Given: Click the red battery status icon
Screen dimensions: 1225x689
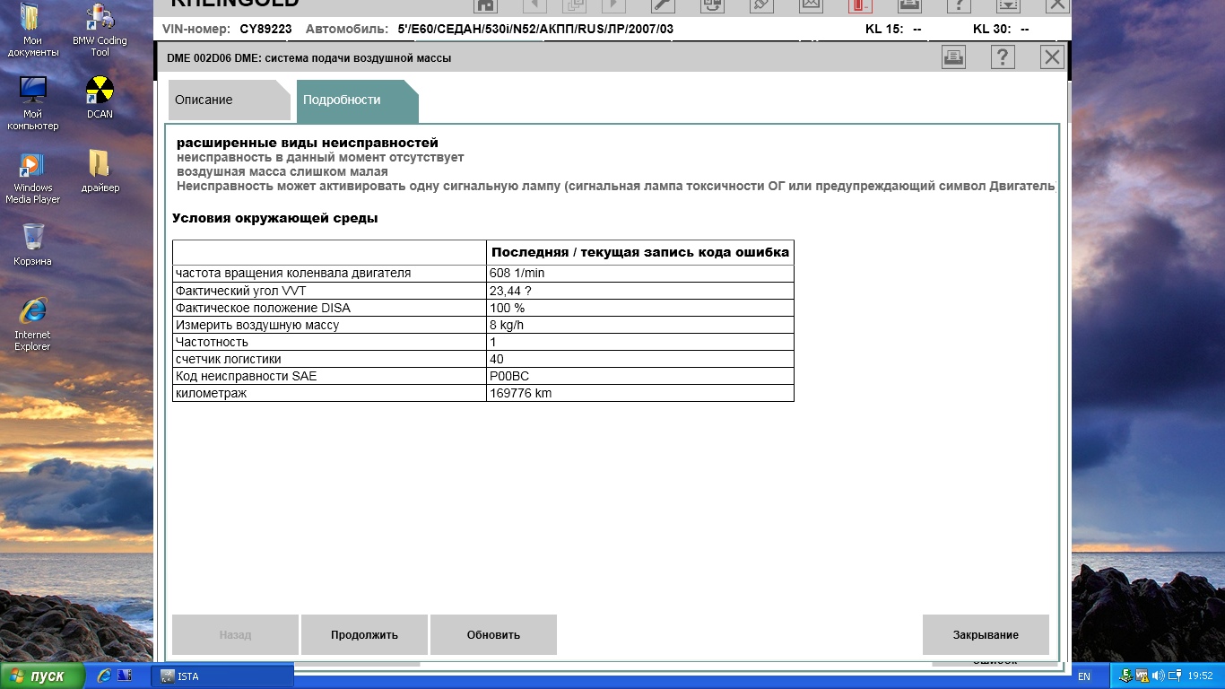Looking at the screenshot, I should click(860, 4).
